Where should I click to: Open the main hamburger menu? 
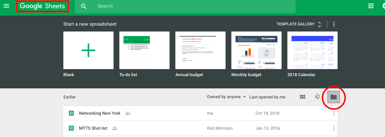pyautogui.click(x=6, y=6)
